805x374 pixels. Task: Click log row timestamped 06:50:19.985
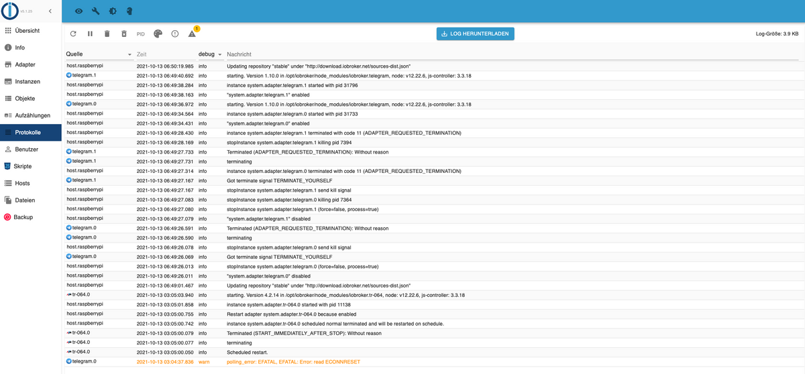[x=433, y=66]
